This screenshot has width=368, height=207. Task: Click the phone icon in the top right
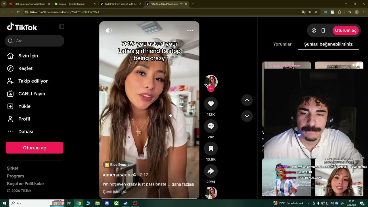tap(323, 30)
